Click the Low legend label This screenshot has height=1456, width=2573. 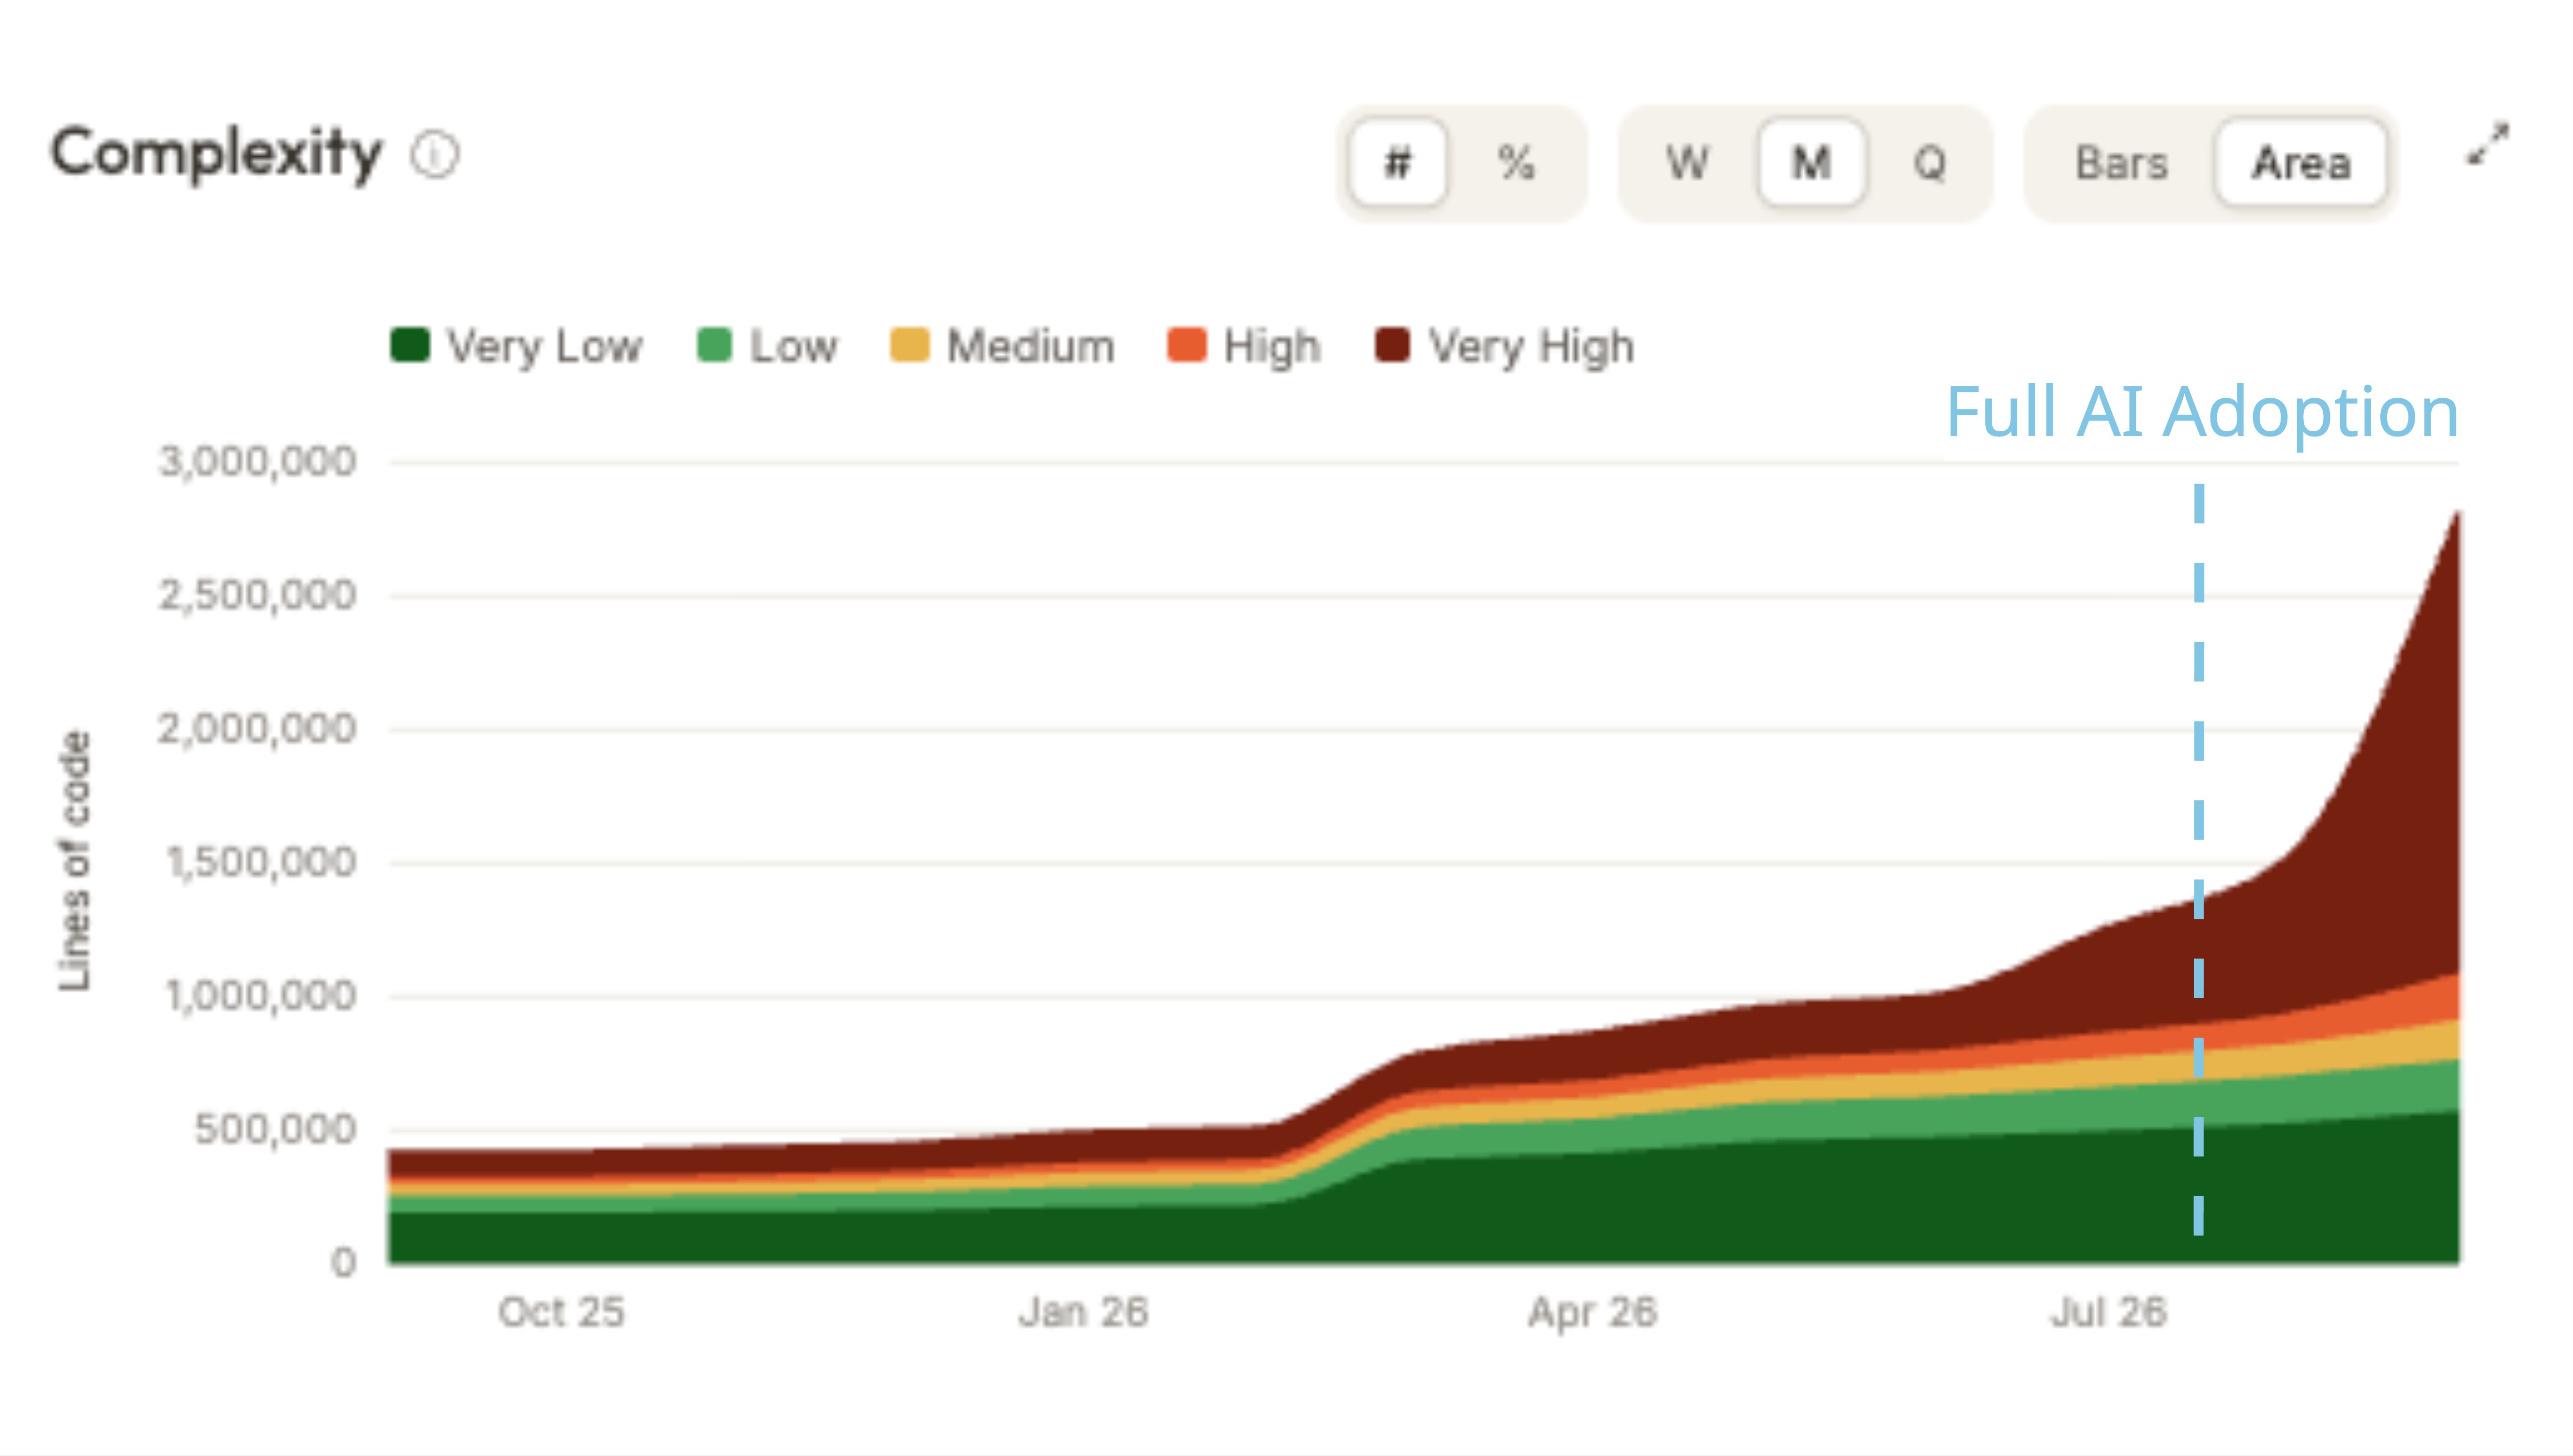point(793,346)
